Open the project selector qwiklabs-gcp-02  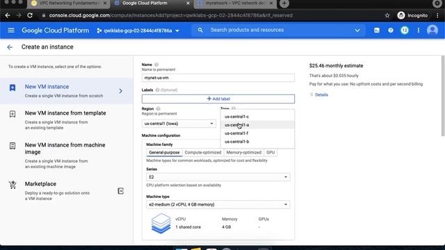[x=138, y=31]
